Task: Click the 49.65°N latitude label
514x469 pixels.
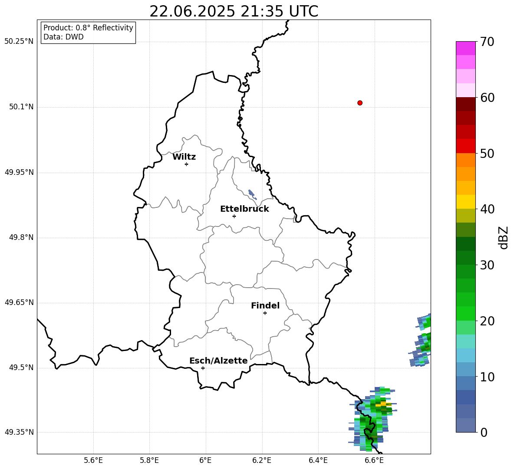Action: pos(19,302)
